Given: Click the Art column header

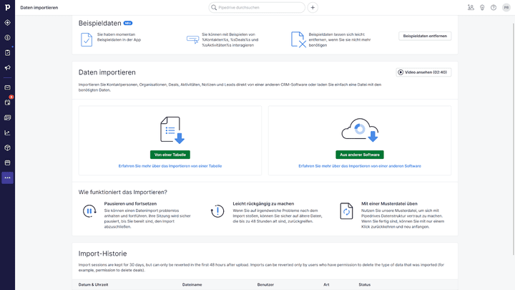Looking at the screenshot, I should click(x=326, y=285).
